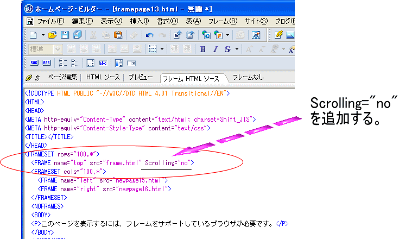This screenshot has height=239, width=399.
Task: Open the 表(A) menu
Action: tap(193, 21)
